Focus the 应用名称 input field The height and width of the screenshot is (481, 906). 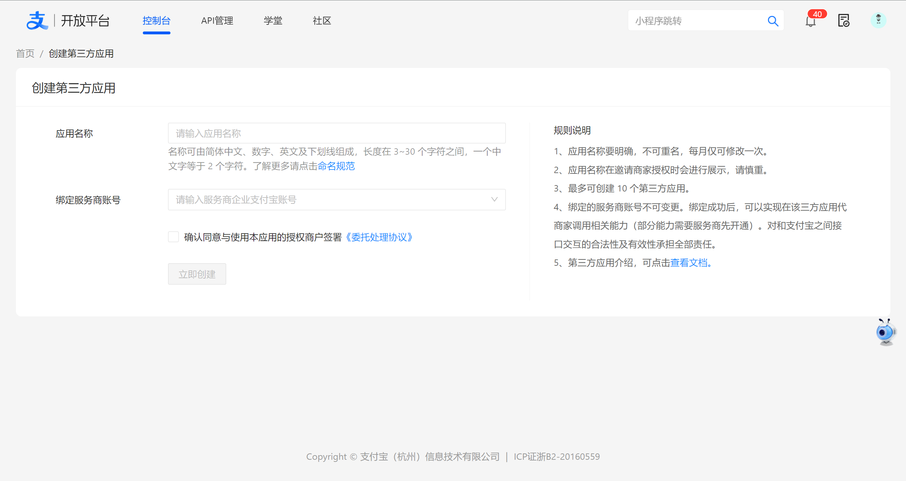click(x=337, y=133)
